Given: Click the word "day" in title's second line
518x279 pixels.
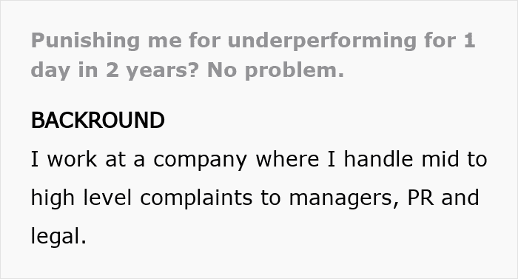Looking at the screenshot, I should pos(51,70).
